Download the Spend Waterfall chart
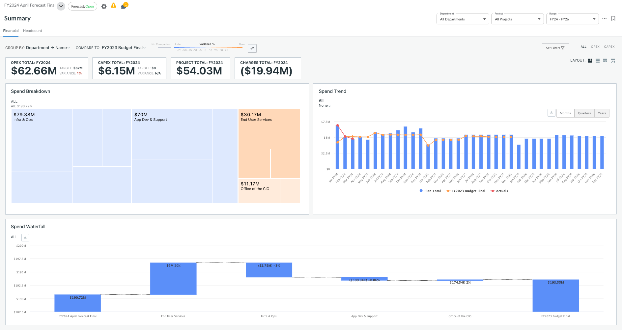The height and width of the screenshot is (330, 622). 25,237
